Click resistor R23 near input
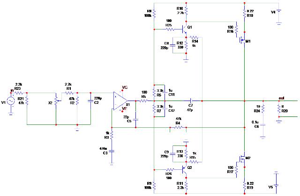Screen dimensions: 300x196 coord(19,93)
